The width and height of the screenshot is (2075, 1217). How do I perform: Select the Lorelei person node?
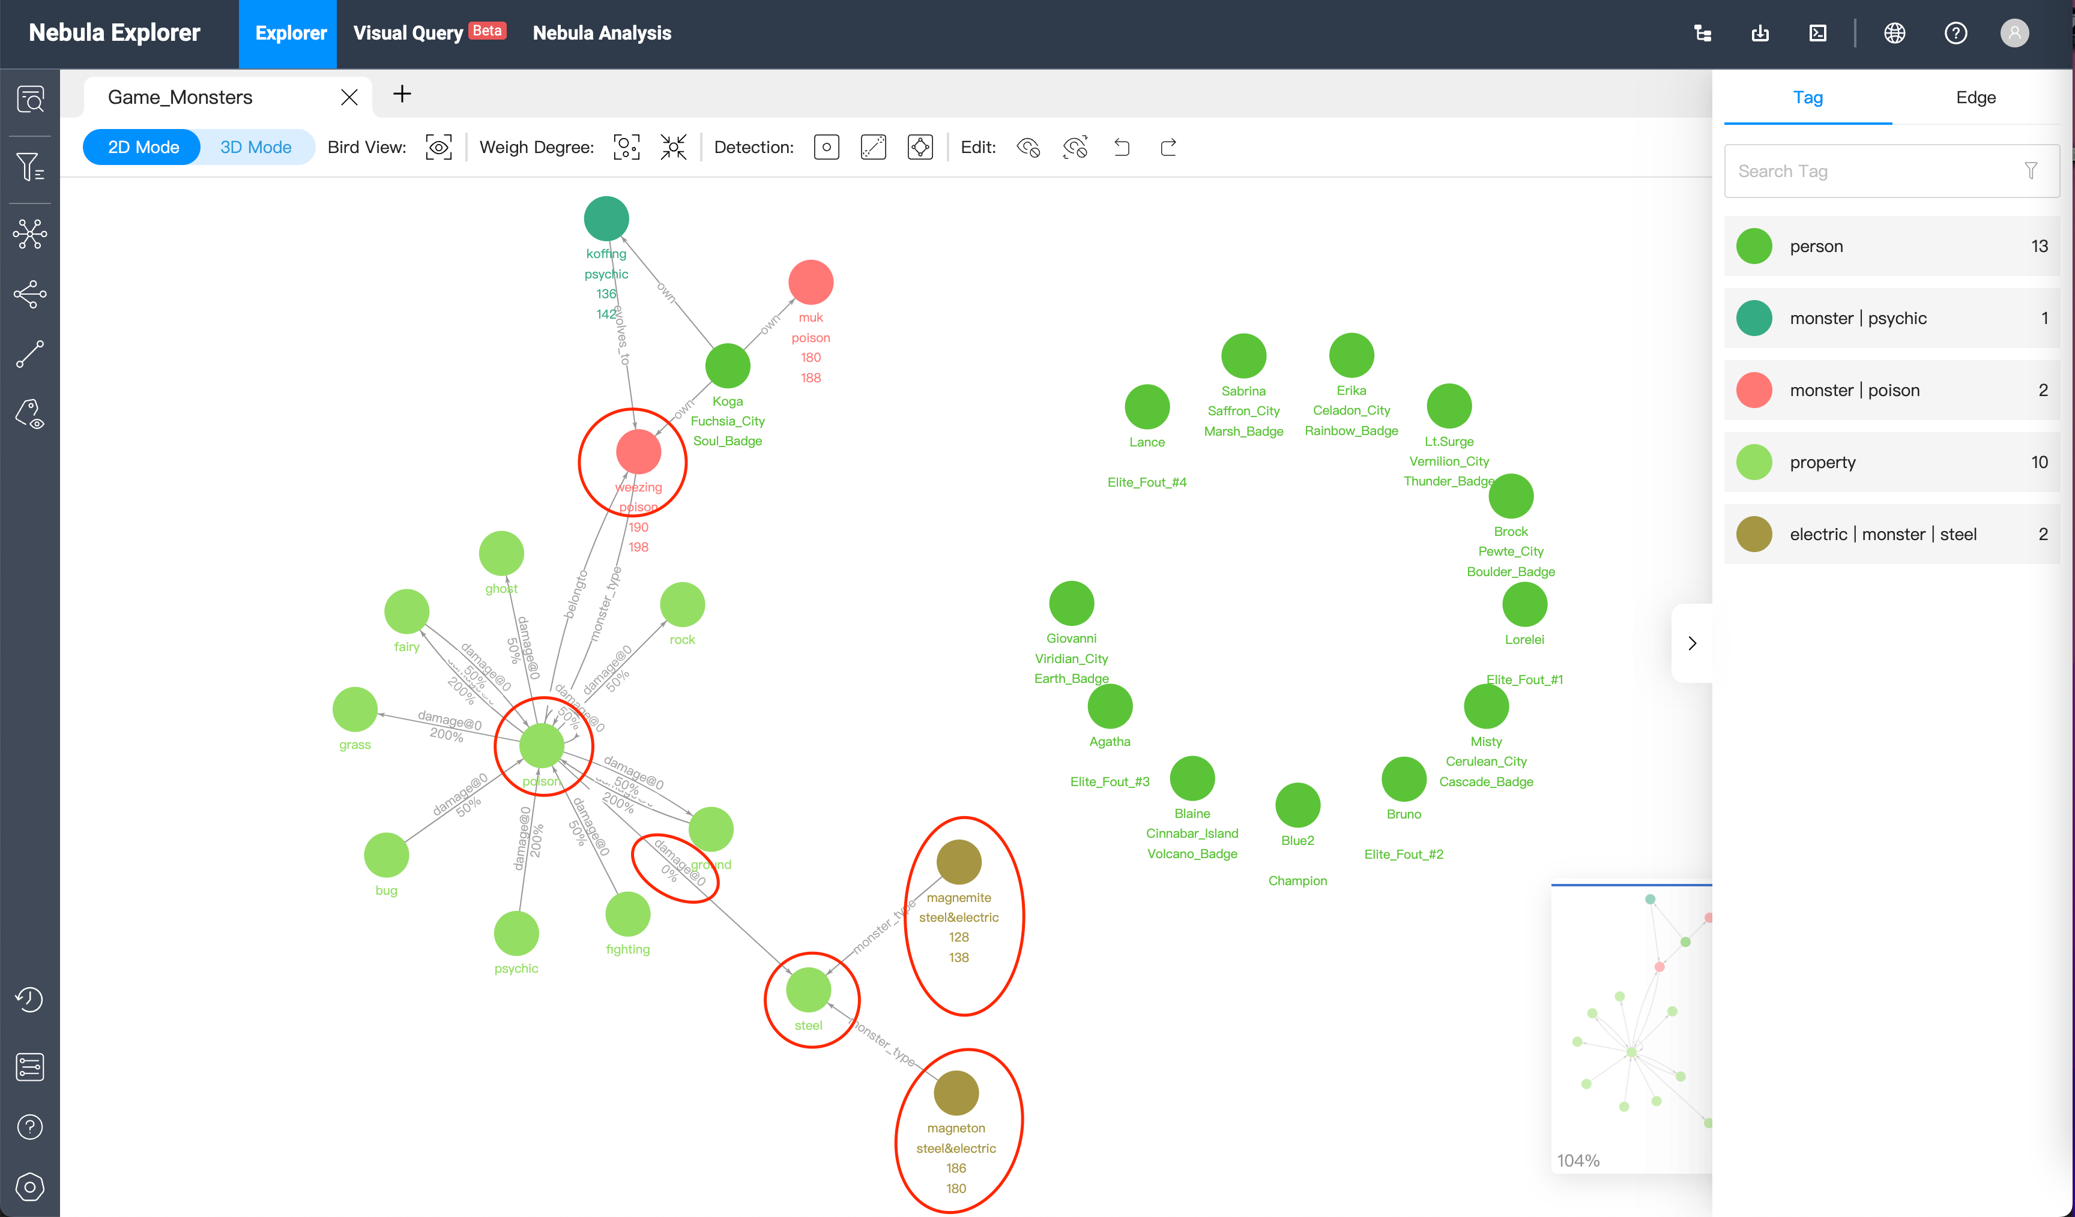pos(1524,604)
